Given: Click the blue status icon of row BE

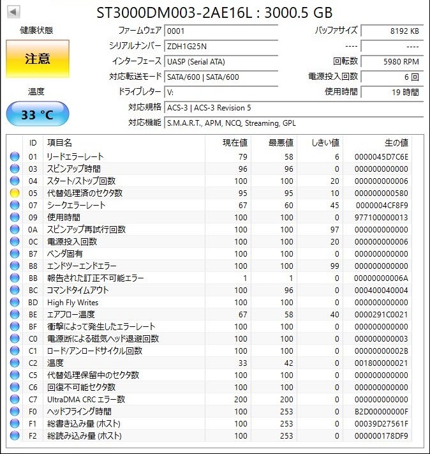Looking at the screenshot, I should coord(15,314).
